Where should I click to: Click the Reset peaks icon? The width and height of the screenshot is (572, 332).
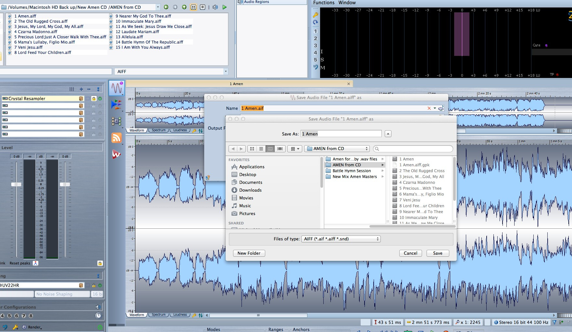point(36,263)
